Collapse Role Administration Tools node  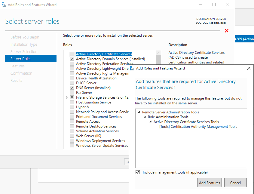(x=145, y=117)
